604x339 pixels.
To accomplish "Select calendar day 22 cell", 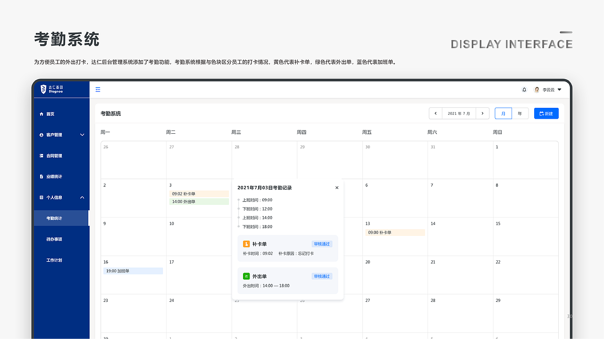I will click(x=526, y=275).
